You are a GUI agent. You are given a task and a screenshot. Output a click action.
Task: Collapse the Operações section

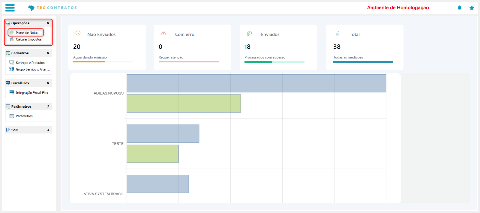(48, 23)
